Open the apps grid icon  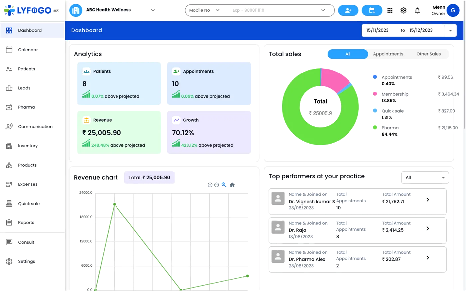390,10
